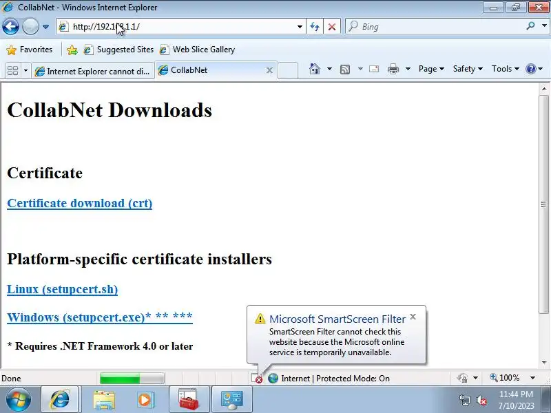The height and width of the screenshot is (413, 551).
Task: Click Certificate download (crt) link
Action: pyautogui.click(x=80, y=203)
